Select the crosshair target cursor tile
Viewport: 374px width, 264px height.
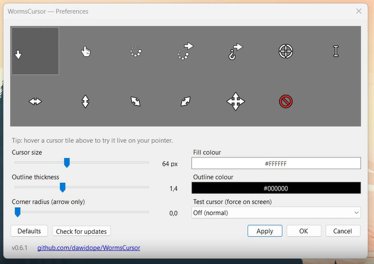coord(286,51)
